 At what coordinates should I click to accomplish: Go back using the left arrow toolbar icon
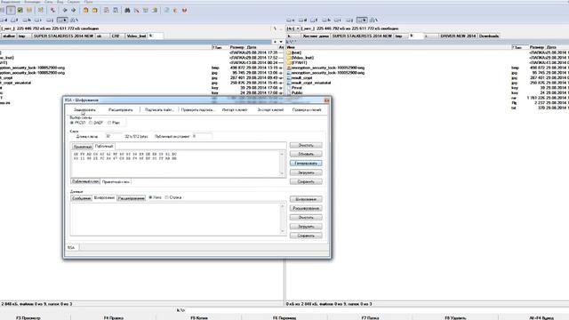(x=65, y=10)
